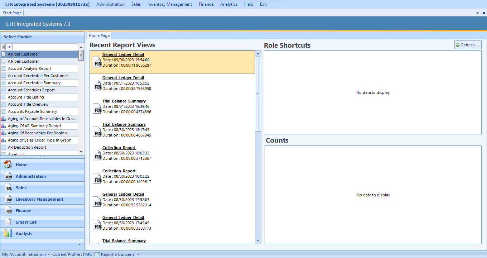Click the Smart List icon in navigation pane
The width and height of the screenshot is (487, 258).
[8, 222]
